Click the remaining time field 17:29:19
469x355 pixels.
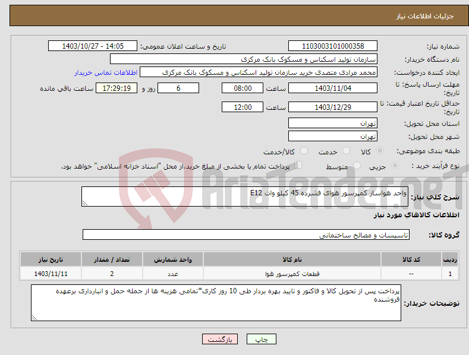(117, 88)
